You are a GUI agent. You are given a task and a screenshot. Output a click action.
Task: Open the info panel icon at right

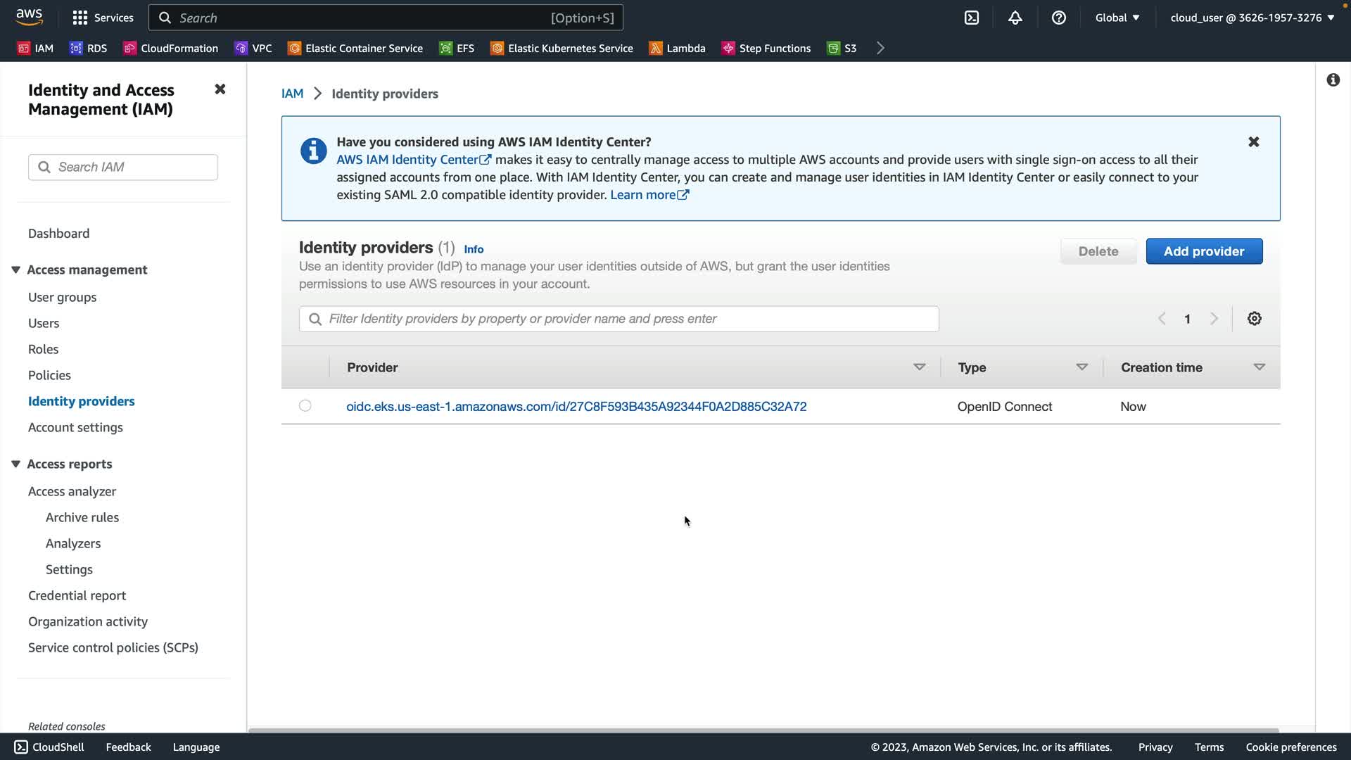pos(1333,80)
